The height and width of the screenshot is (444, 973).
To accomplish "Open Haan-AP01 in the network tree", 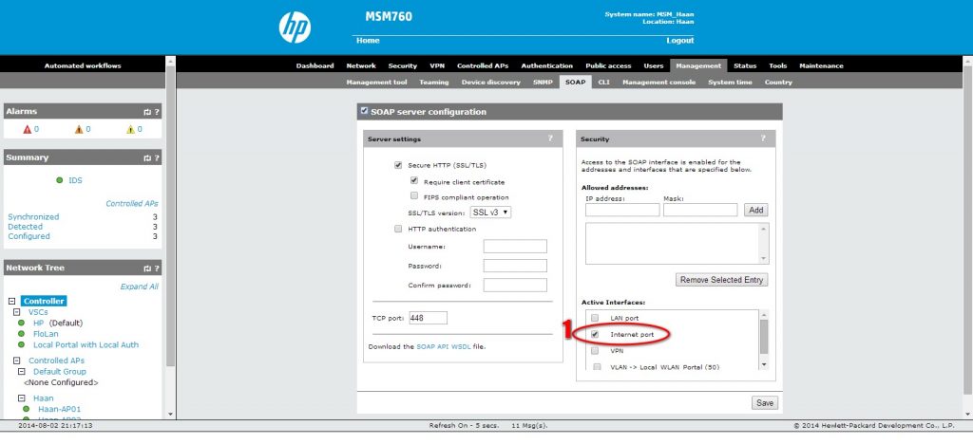I will 59,409.
